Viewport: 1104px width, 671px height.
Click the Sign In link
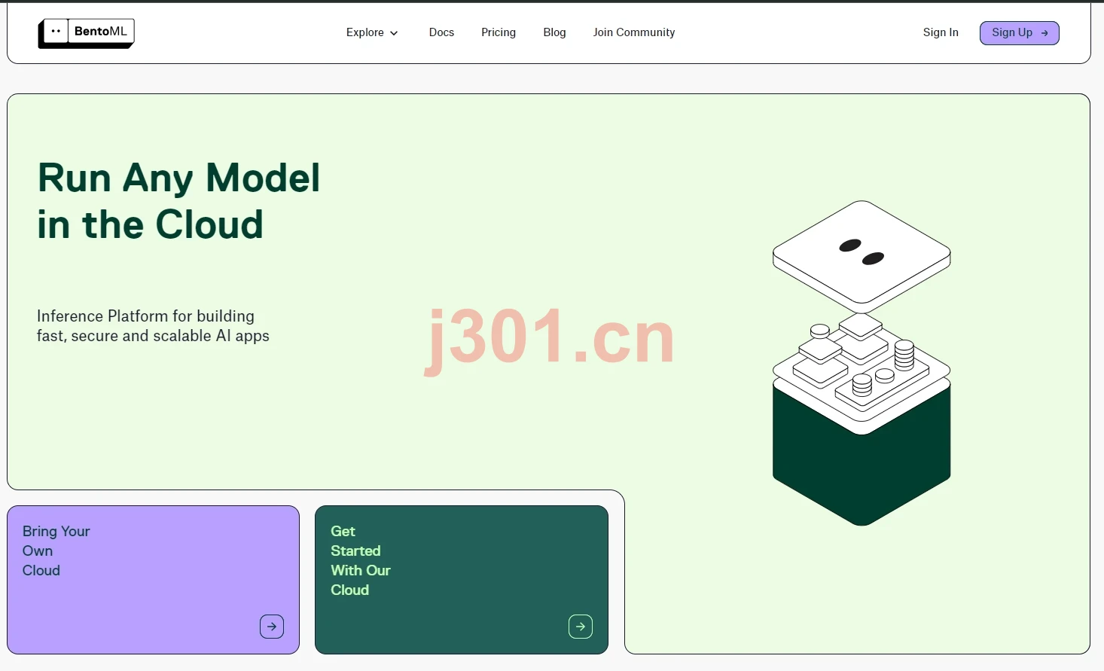(941, 32)
